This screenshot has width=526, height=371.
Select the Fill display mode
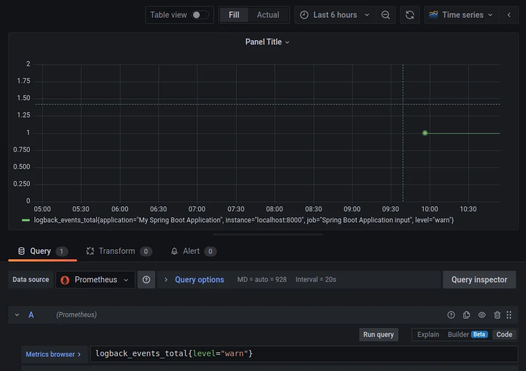pyautogui.click(x=234, y=15)
